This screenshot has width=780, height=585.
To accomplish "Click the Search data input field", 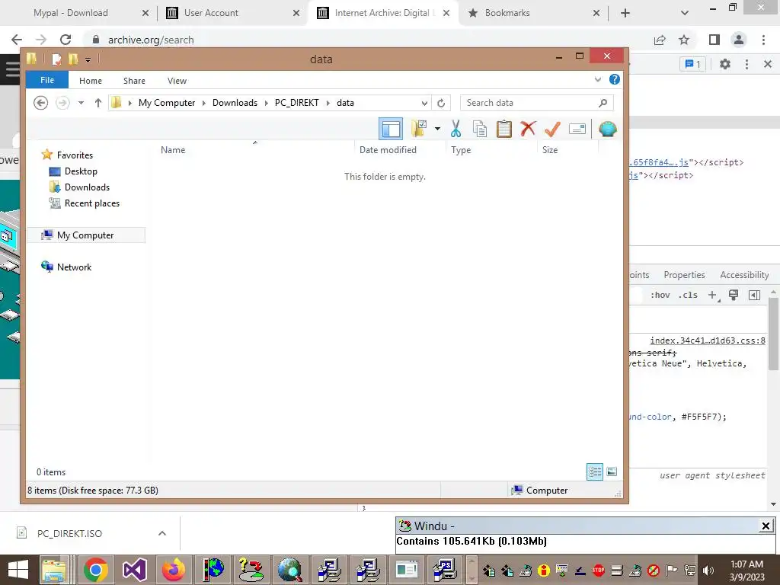I will point(537,103).
